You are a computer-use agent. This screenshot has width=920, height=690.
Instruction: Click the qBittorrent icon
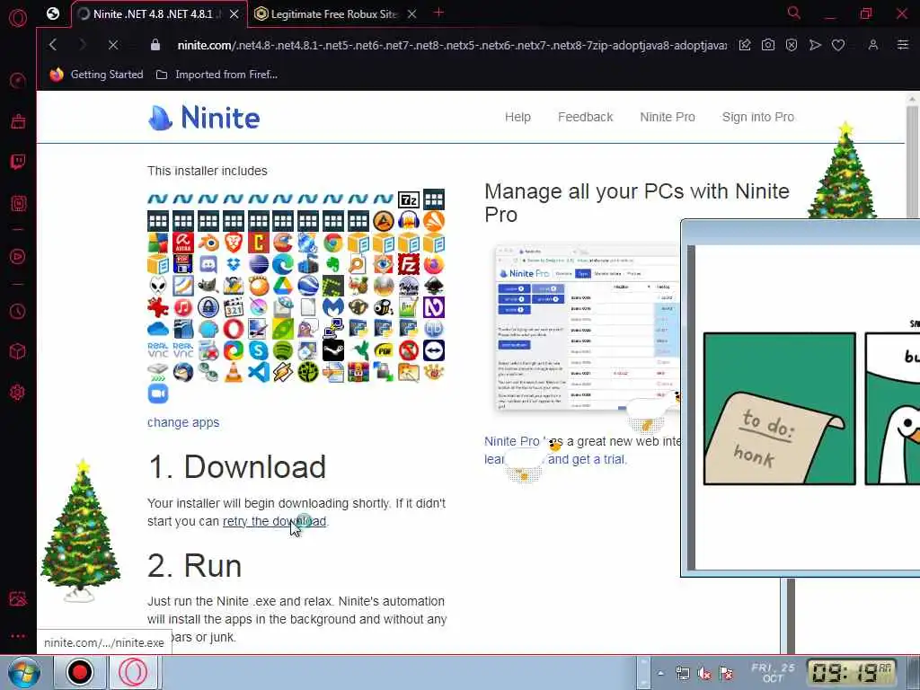coord(434,329)
